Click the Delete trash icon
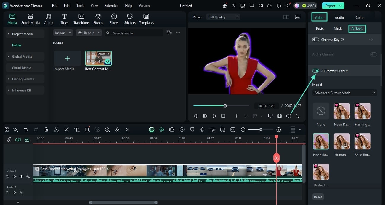This screenshot has width=385, height=205. [x=46, y=130]
